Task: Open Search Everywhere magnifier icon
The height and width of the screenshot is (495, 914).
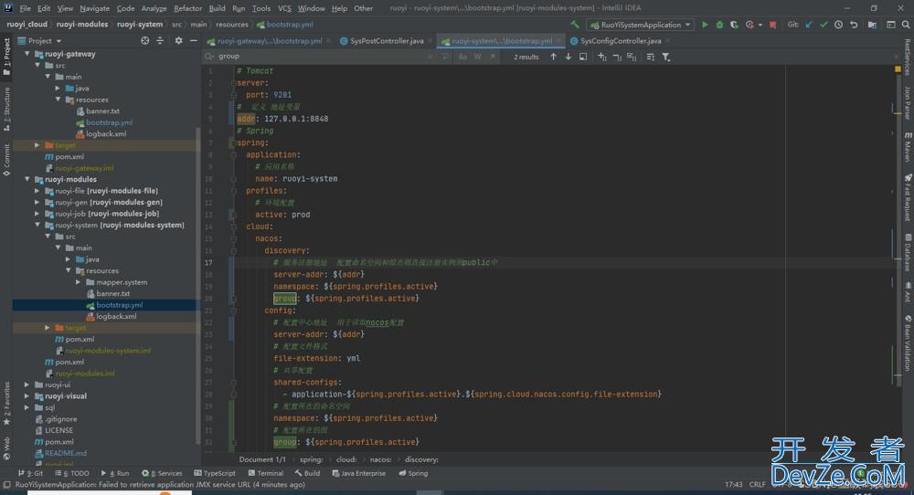Action: (x=906, y=25)
